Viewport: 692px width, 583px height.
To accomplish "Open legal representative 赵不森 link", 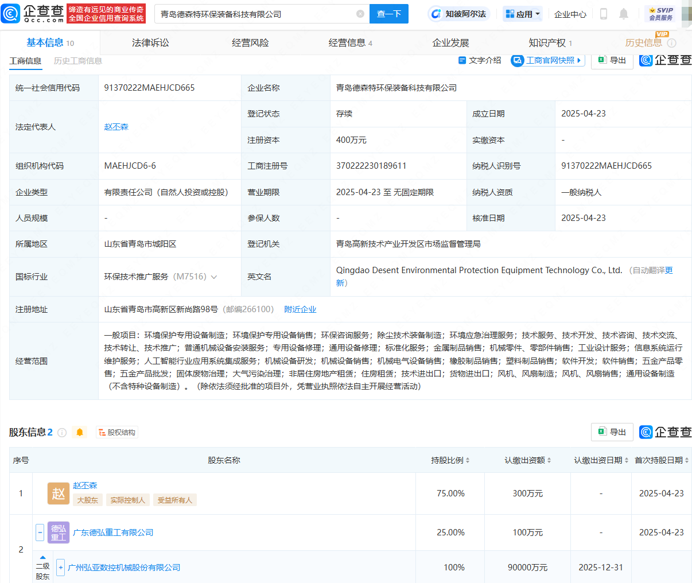I will click(116, 127).
